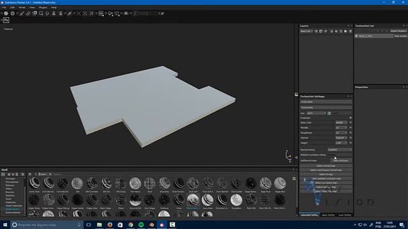Open the Base Color format dropdown

[341, 123]
